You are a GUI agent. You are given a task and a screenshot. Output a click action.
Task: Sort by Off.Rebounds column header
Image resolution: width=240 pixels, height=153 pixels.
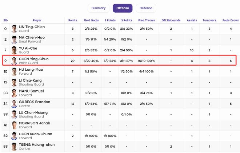(x=171, y=20)
